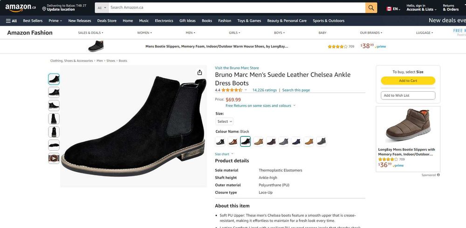466x228 pixels.
Task: Expand the search category All dropdown
Action: coord(102,8)
